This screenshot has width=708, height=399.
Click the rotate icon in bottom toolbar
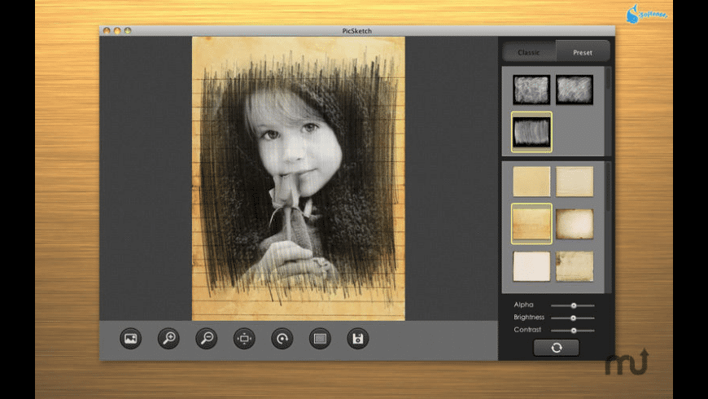pyautogui.click(x=282, y=339)
